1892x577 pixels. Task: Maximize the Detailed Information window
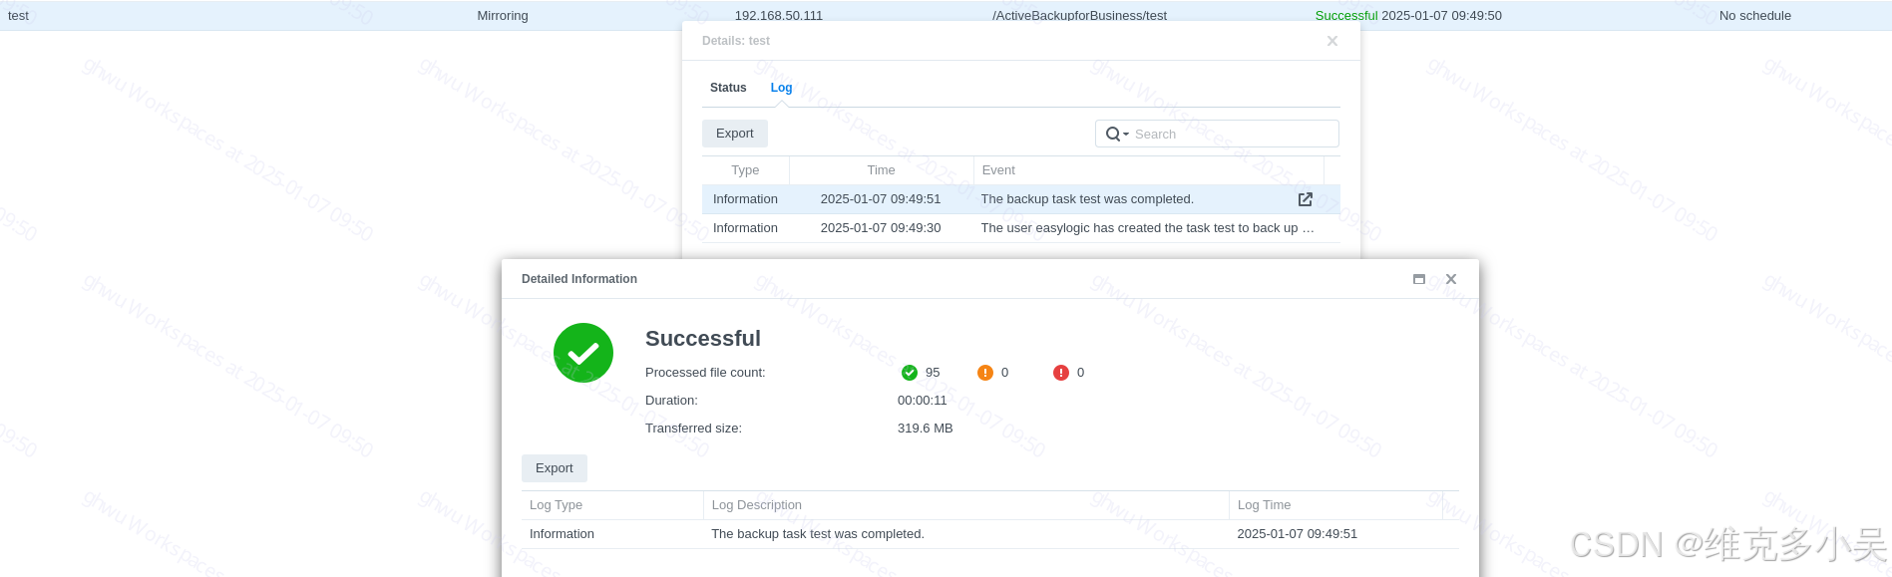[x=1418, y=279]
